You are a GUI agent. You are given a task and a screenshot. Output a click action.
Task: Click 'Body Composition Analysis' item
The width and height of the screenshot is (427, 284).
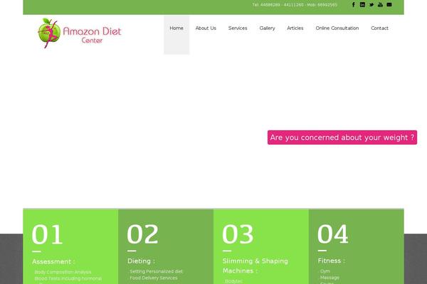coord(63,272)
